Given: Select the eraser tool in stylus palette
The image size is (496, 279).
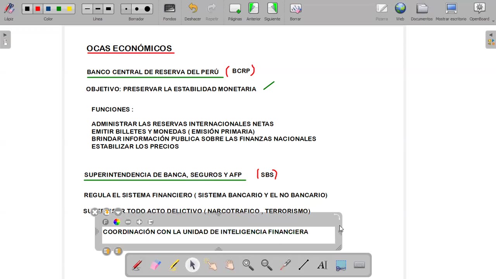Looking at the screenshot, I should click(155, 265).
